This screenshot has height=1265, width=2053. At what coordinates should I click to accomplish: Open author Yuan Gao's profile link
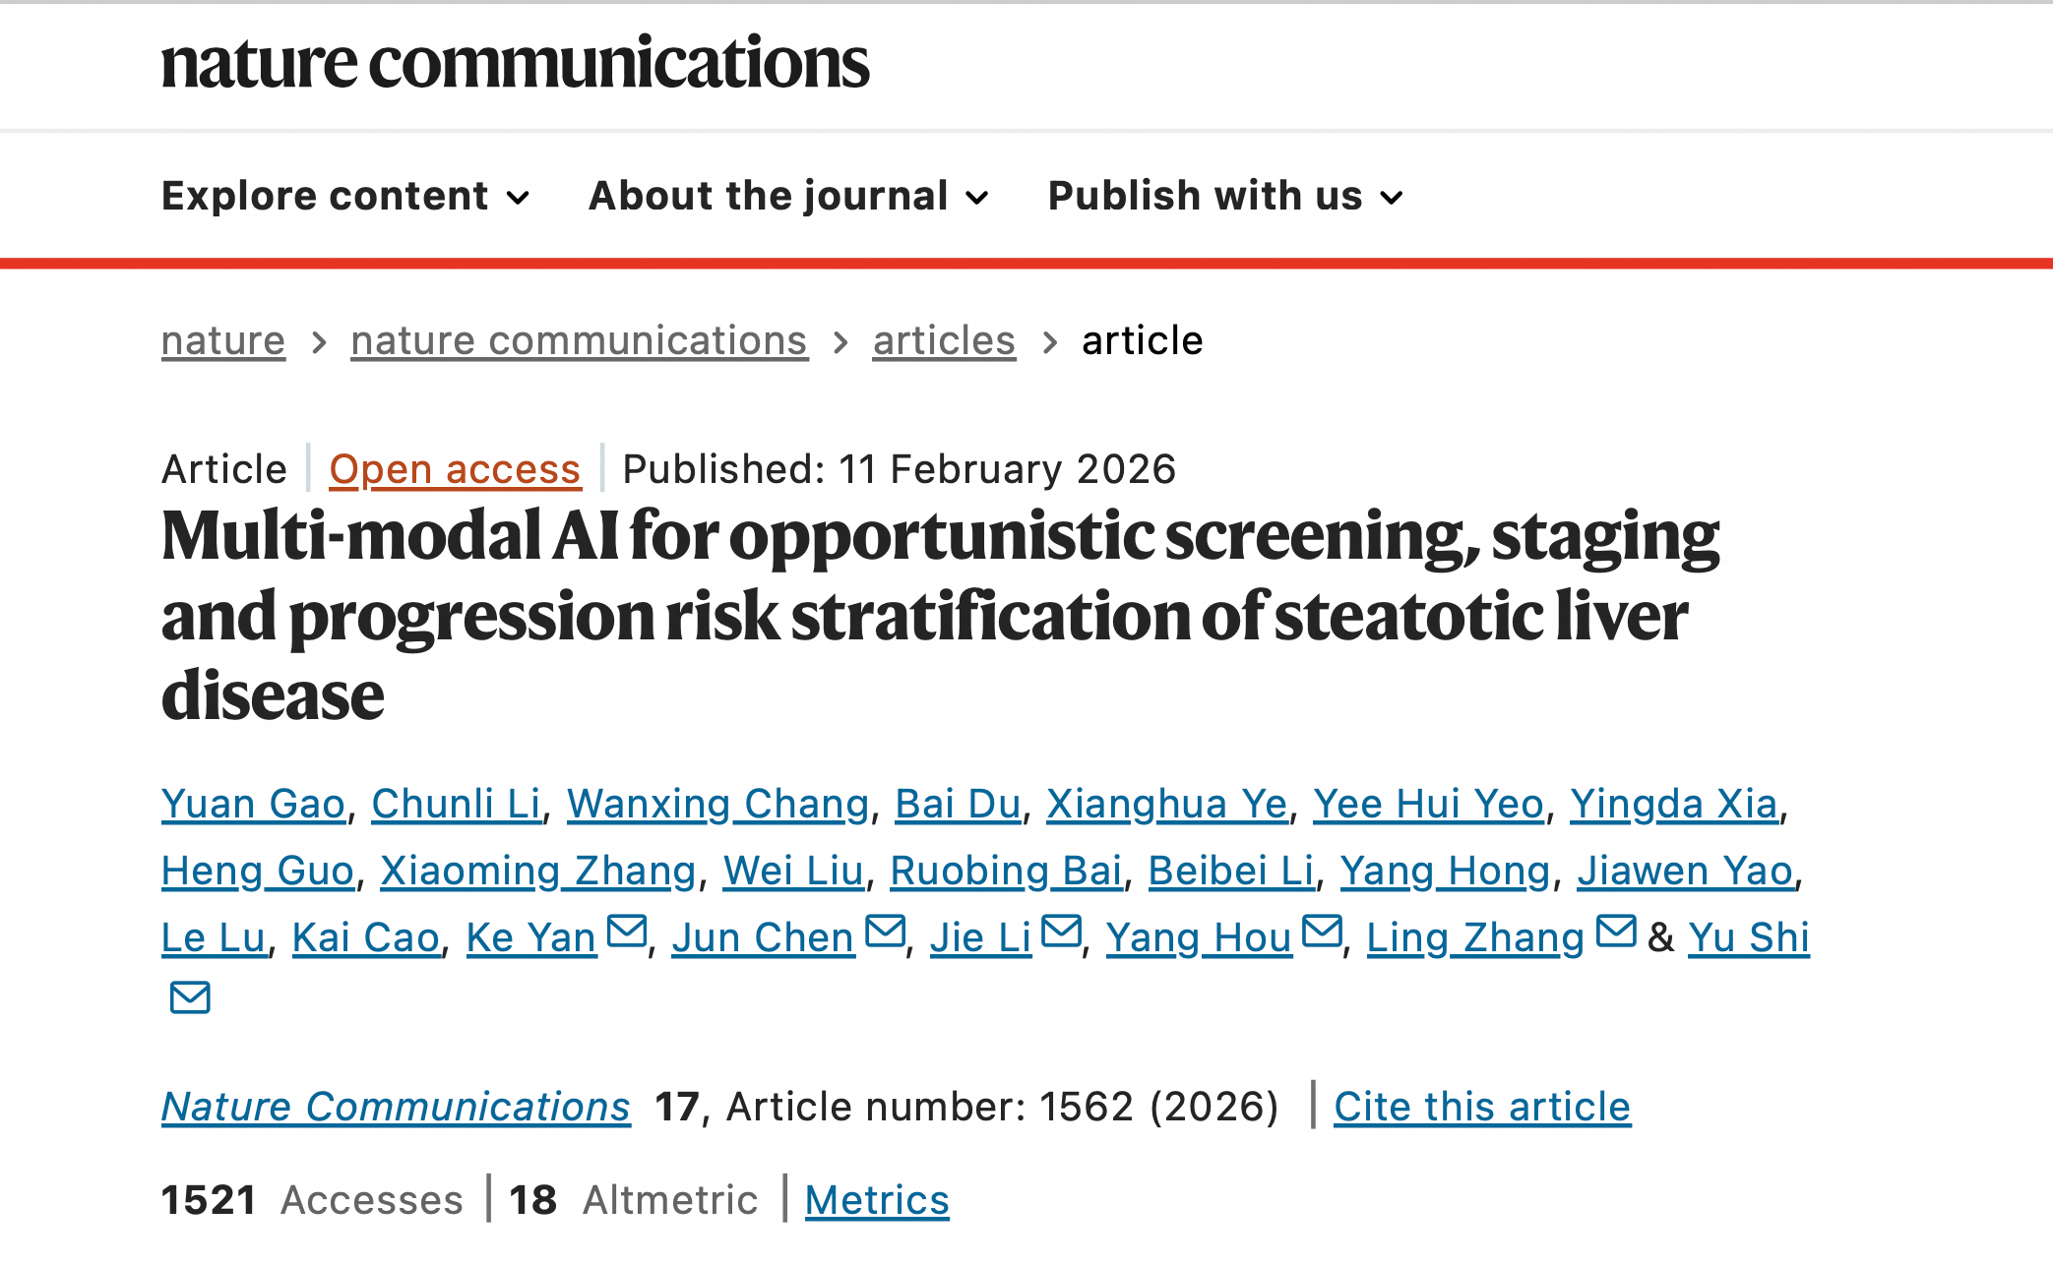tap(253, 804)
